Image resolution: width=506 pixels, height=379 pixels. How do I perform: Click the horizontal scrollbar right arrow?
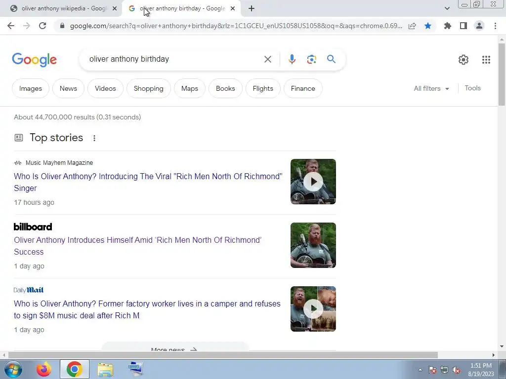(494, 355)
